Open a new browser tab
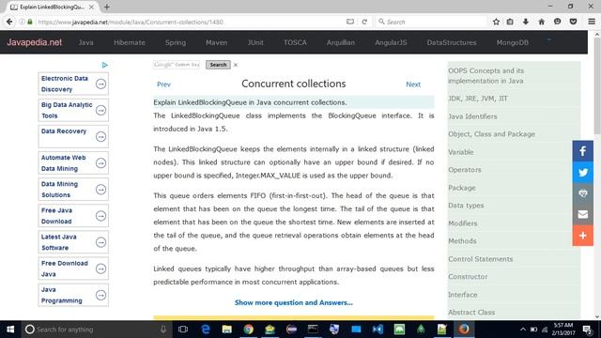Viewport: 601px width, 338px height. 106,7
